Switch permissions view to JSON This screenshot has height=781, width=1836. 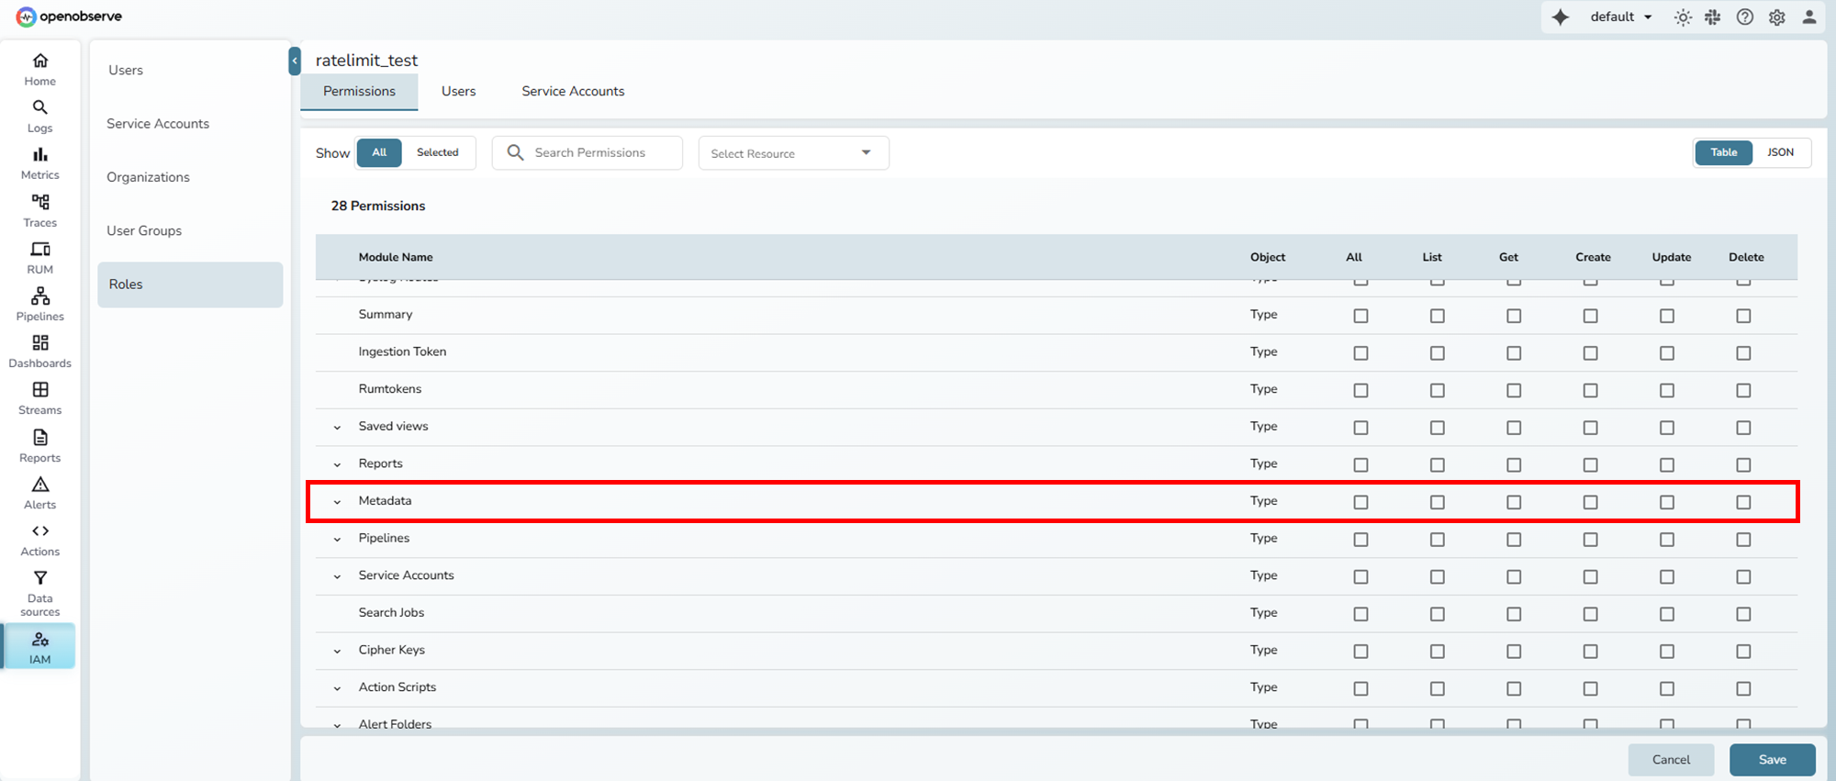tap(1779, 152)
